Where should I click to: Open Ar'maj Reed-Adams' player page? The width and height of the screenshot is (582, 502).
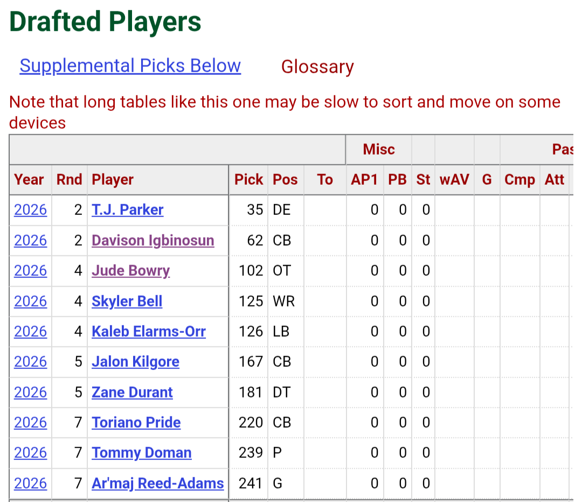click(158, 484)
